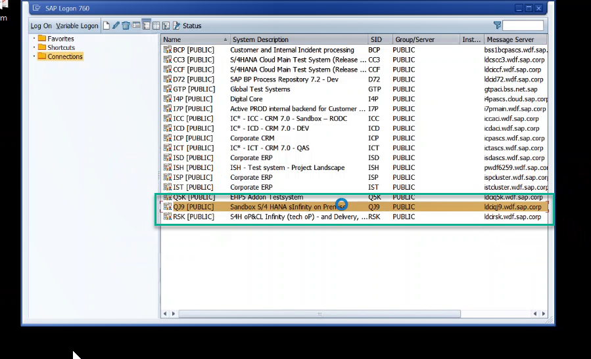Click the CC3 [PUBLIC] connection icon
Screen dimensions: 591x359
(x=168, y=60)
